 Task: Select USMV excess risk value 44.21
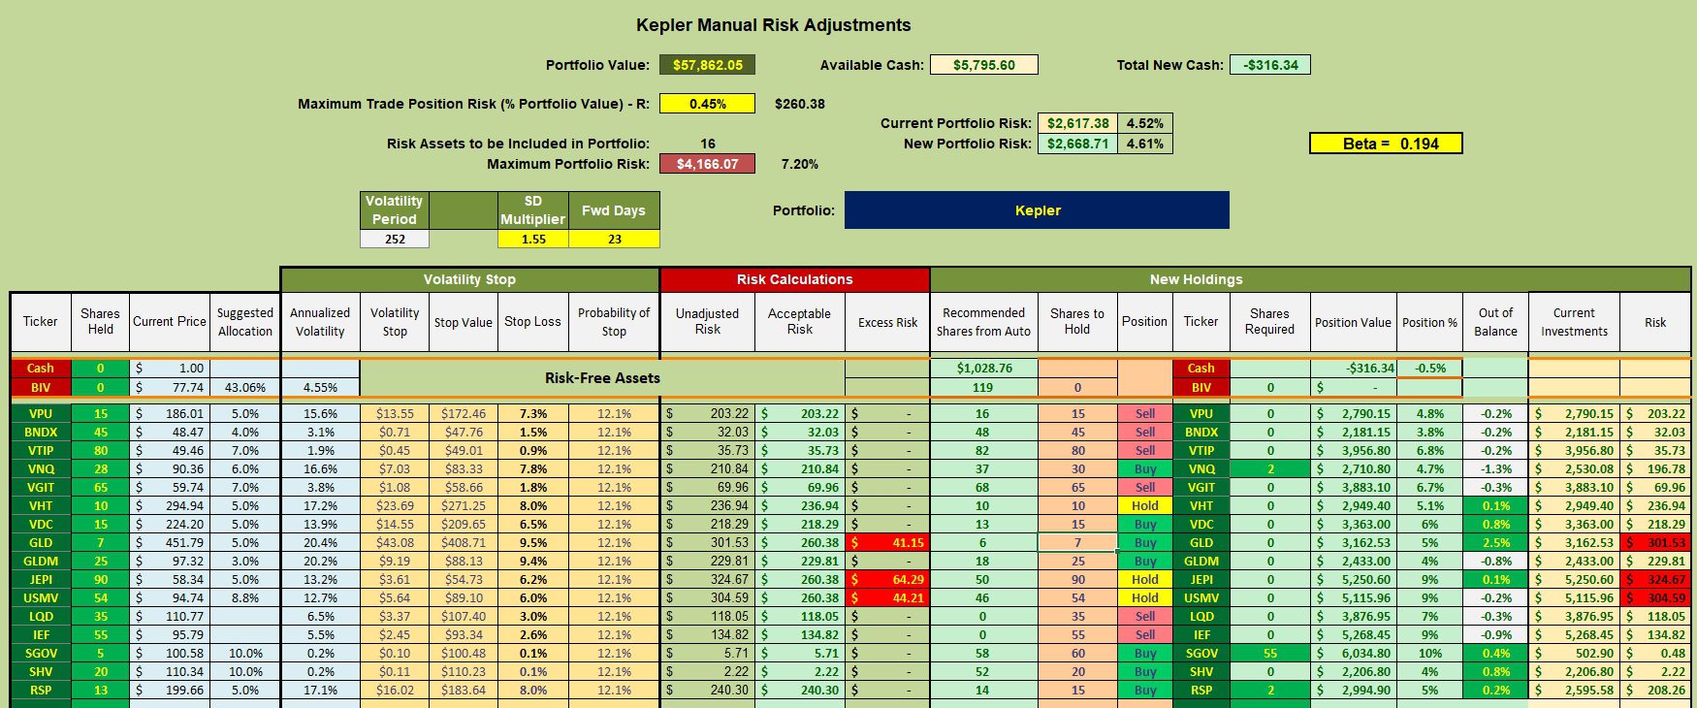coord(887,597)
